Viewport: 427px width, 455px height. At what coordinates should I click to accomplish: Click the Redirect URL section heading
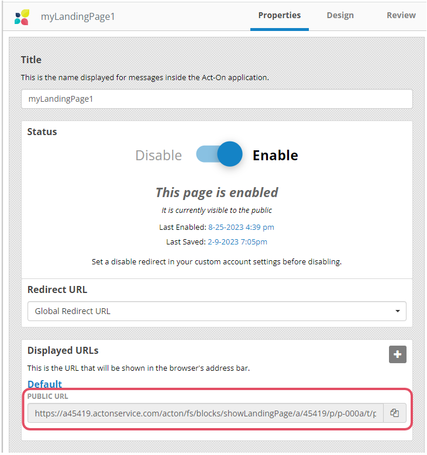57,289
